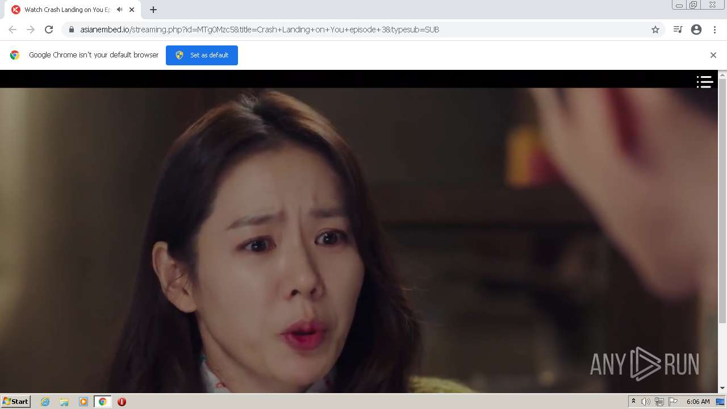Launch Internet Explorer from taskbar
Screen dimensions: 727x409
[45, 402]
